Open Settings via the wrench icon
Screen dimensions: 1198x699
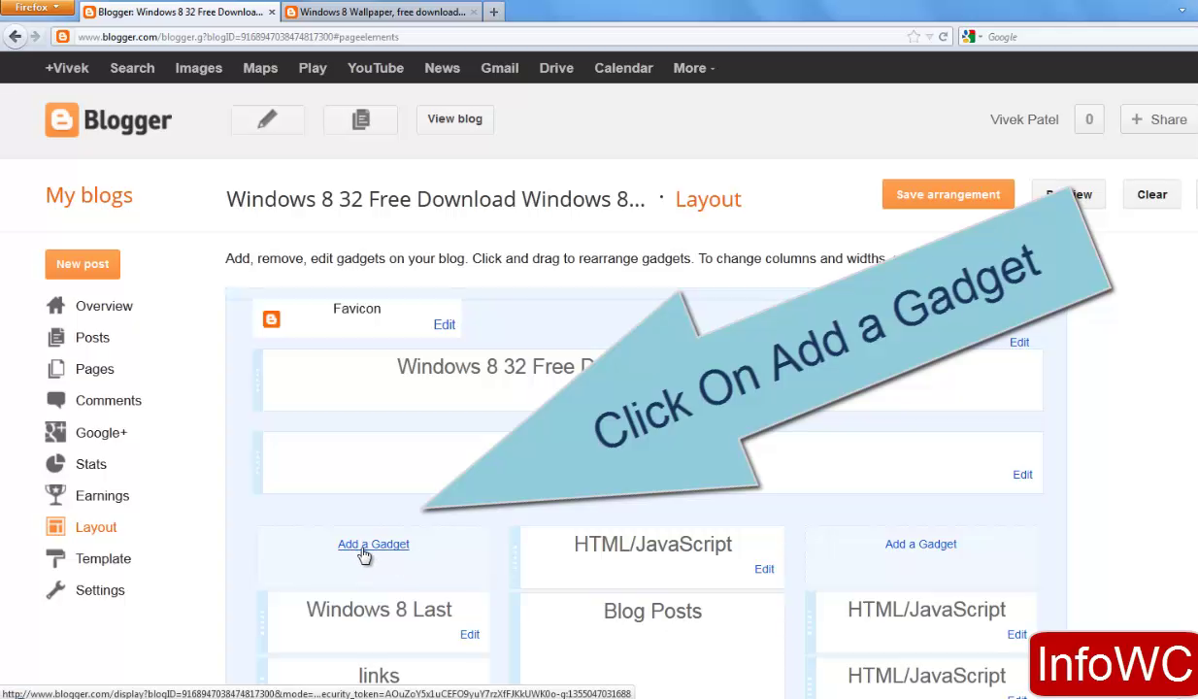[55, 589]
